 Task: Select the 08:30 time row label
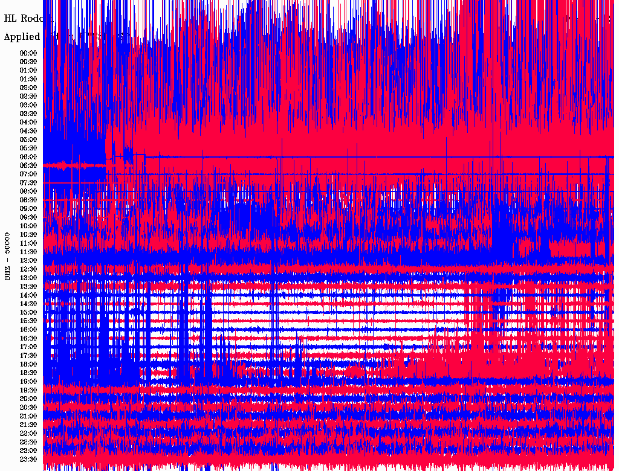28,200
